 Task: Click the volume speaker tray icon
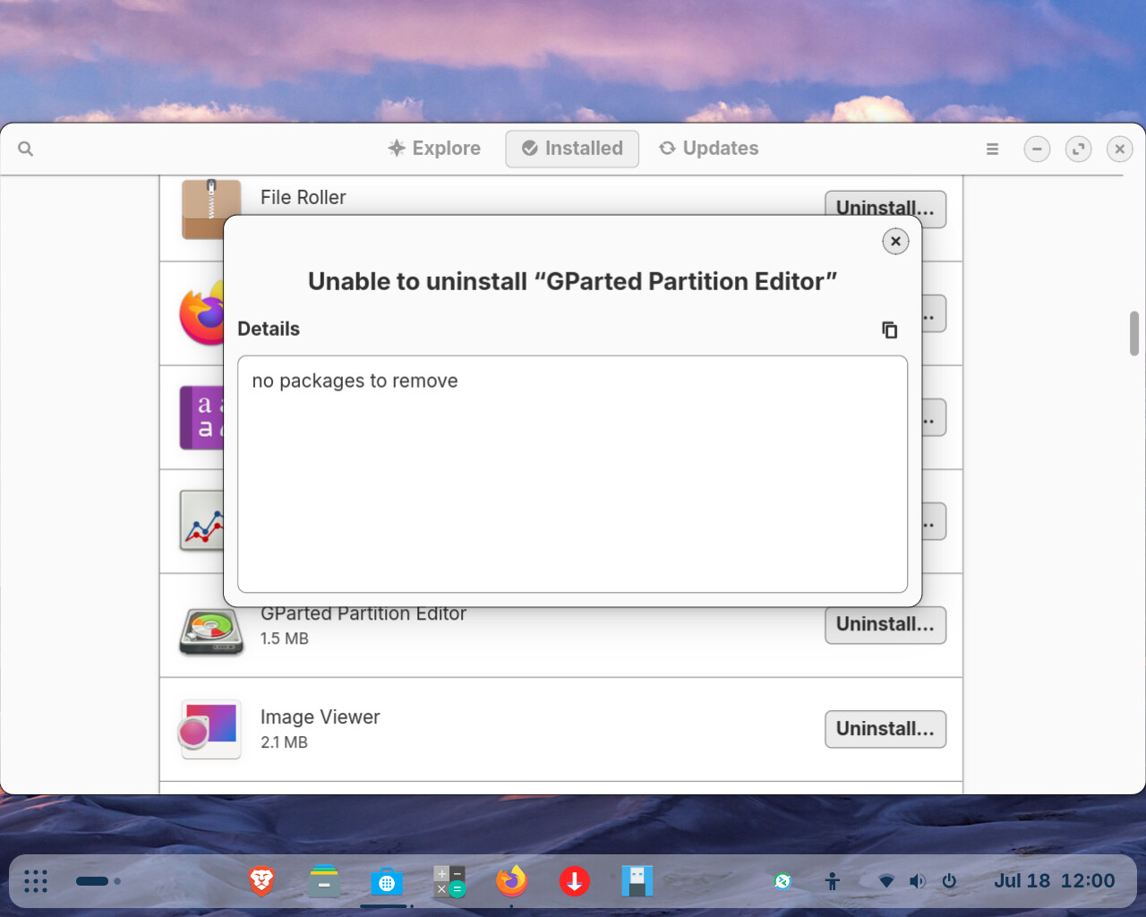click(x=918, y=881)
